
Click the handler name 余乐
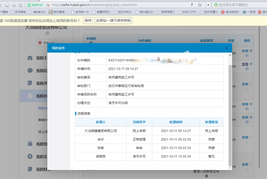point(101,139)
